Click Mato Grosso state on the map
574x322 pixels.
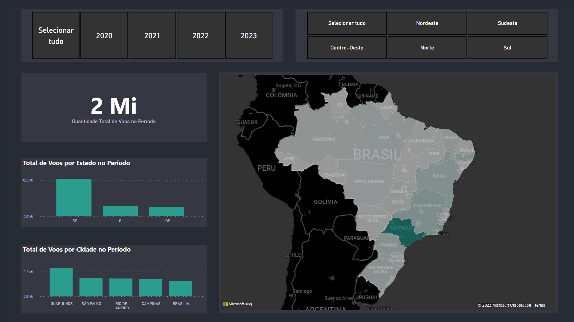(x=369, y=182)
